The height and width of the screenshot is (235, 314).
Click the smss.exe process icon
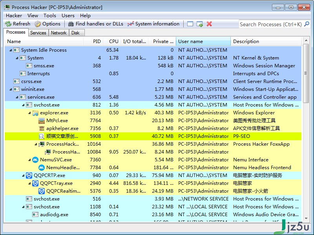[29, 66]
